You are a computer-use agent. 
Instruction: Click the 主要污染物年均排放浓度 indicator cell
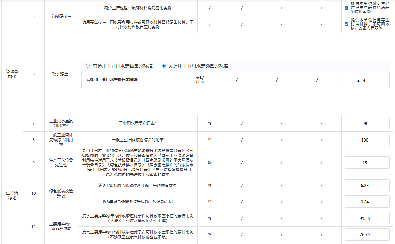click(61, 226)
